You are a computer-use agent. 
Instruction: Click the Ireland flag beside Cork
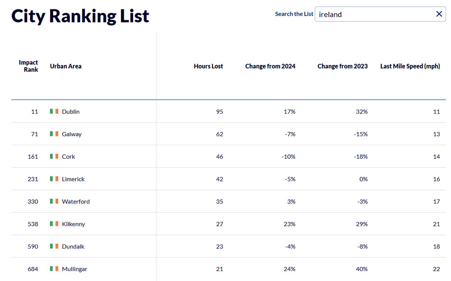pyautogui.click(x=54, y=157)
